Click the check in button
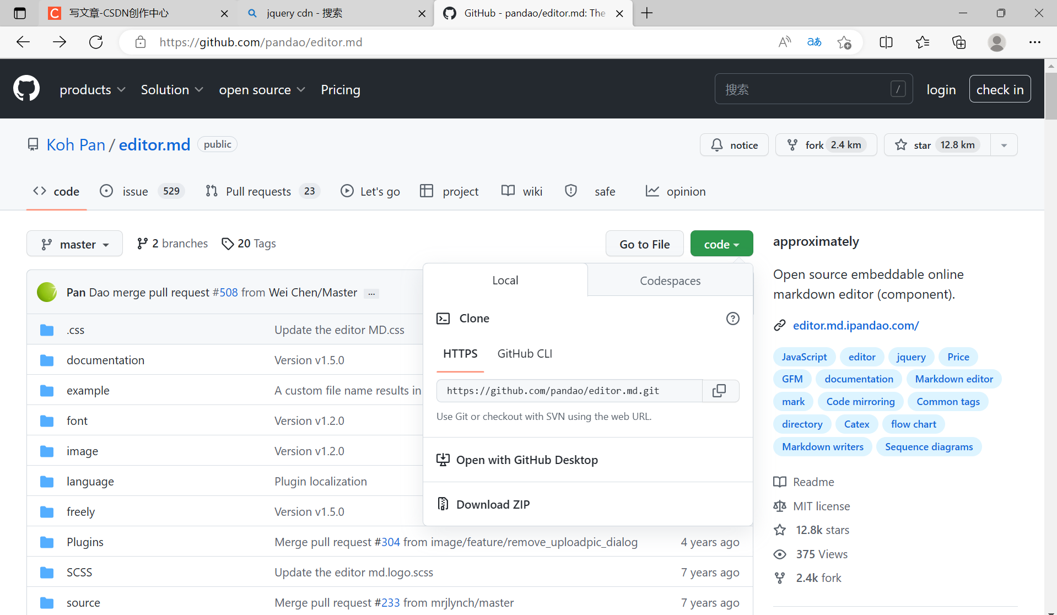The image size is (1057, 615). [1000, 89]
